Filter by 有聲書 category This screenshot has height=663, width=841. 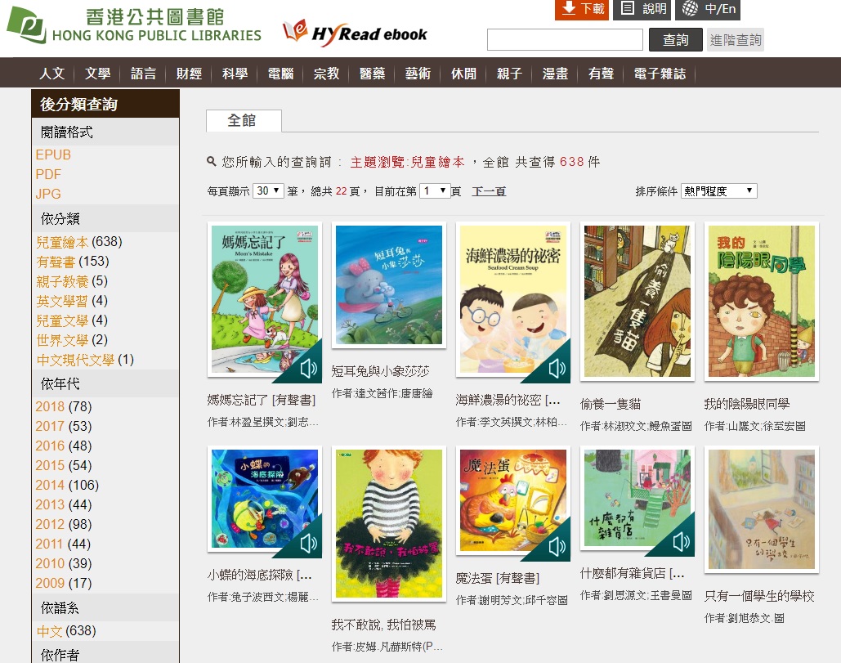coord(56,262)
